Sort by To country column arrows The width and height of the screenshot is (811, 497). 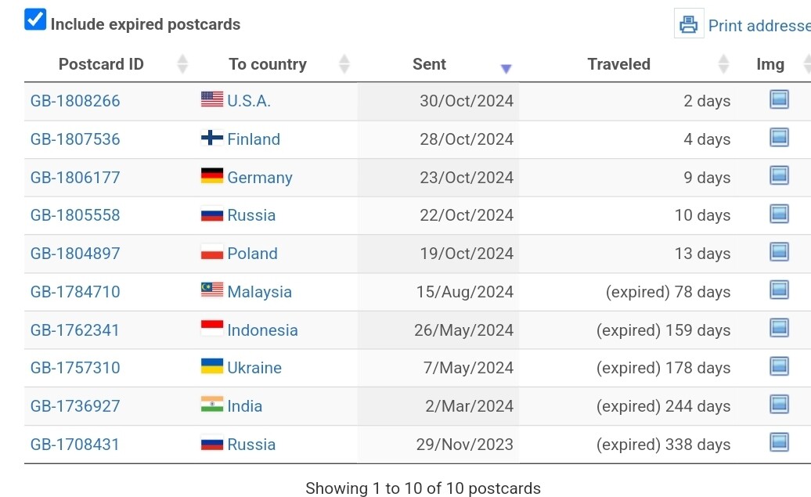point(344,64)
